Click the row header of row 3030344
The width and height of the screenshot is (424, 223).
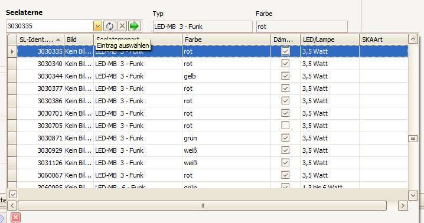coord(12,76)
